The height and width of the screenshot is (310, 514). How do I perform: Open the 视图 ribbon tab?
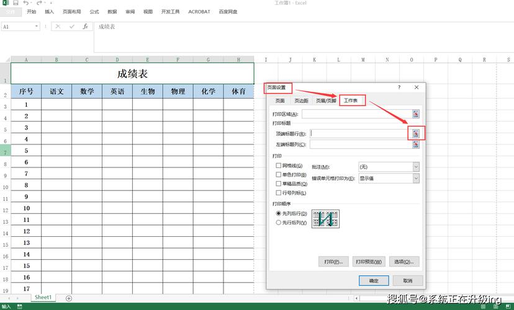point(148,12)
